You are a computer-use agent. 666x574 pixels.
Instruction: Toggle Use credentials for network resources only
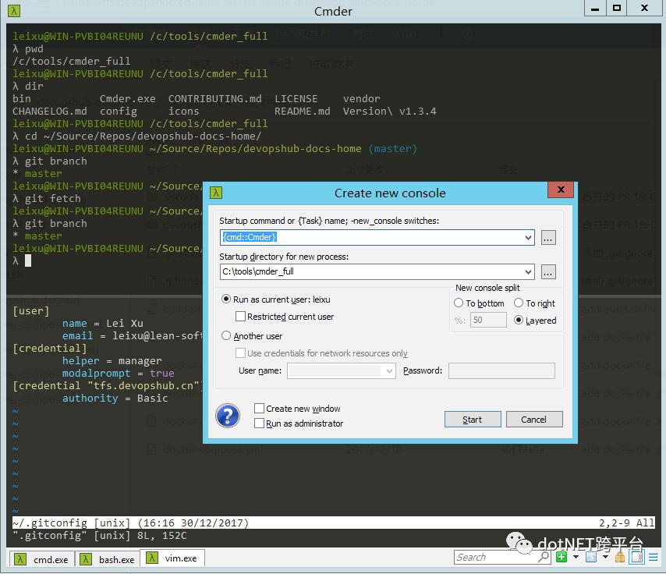[x=240, y=353]
